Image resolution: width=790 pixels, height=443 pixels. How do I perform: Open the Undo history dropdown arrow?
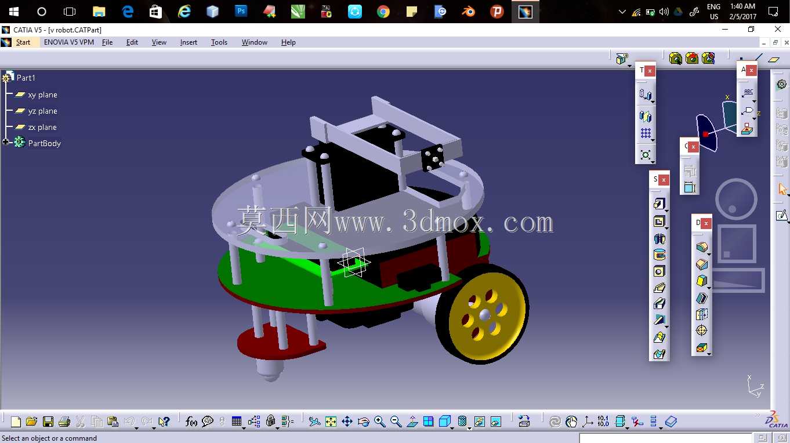(136, 428)
